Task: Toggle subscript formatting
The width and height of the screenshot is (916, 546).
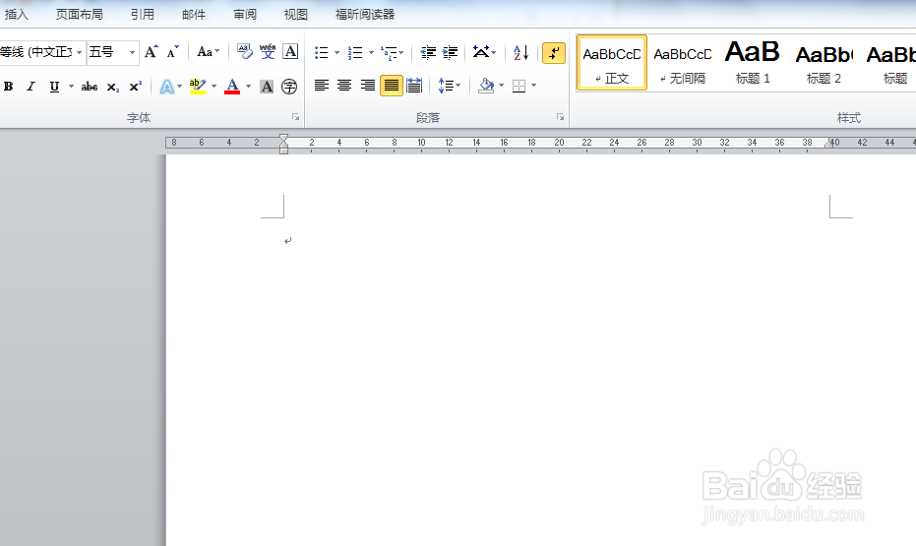Action: click(x=113, y=87)
